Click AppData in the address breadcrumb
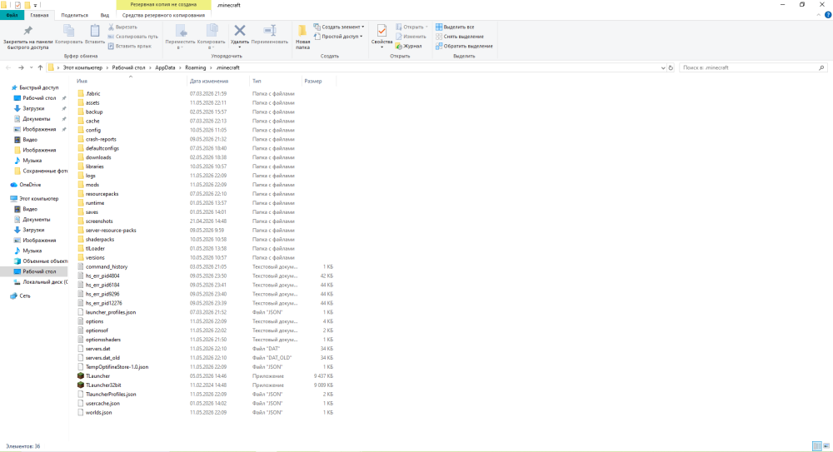The image size is (833, 452). pyautogui.click(x=165, y=68)
